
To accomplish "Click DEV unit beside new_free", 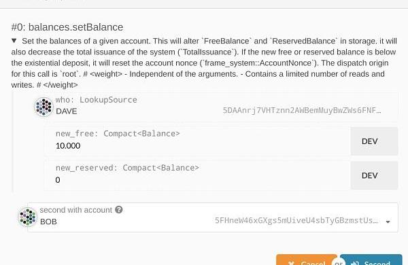I will click(374, 141).
